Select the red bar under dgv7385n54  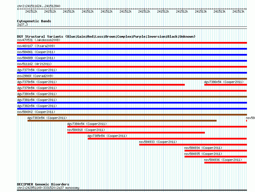(x=167, y=139)
